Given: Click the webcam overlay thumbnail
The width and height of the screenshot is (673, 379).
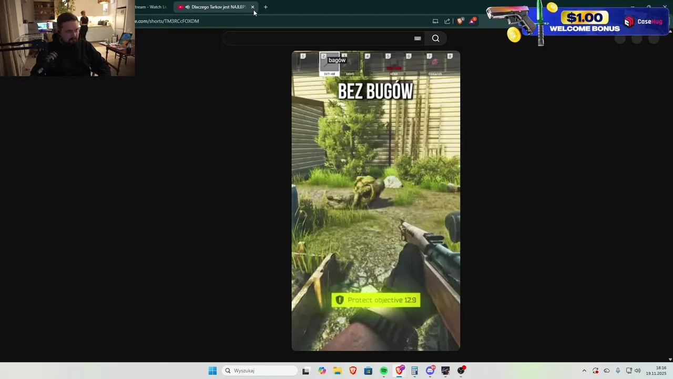Looking at the screenshot, I should pos(67,38).
